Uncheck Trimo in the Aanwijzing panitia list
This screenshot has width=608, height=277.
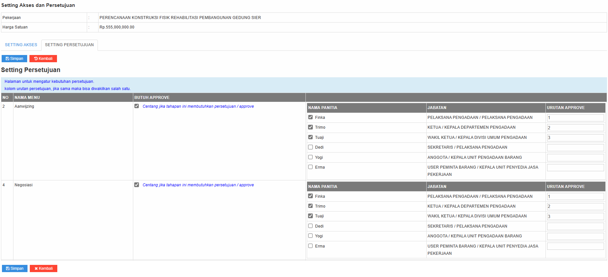[310, 127]
